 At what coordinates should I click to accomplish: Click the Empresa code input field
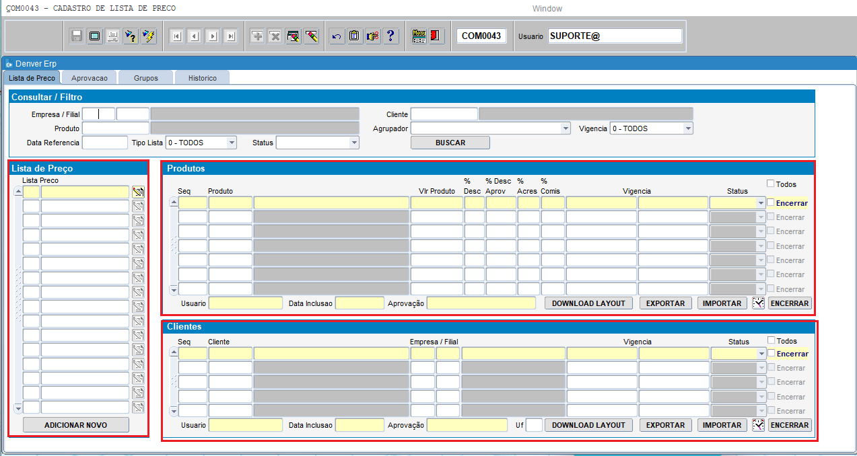pos(99,114)
